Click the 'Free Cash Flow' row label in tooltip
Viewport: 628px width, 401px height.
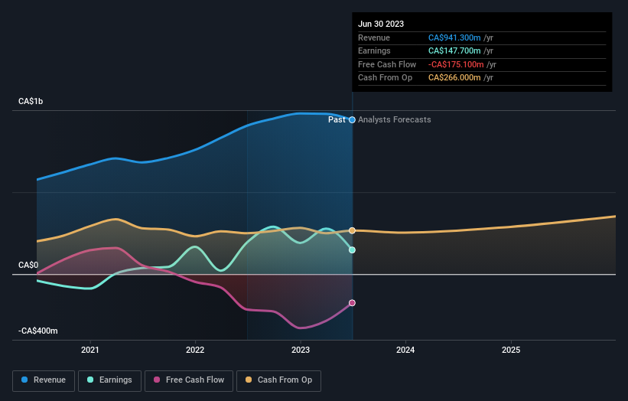tap(387, 64)
